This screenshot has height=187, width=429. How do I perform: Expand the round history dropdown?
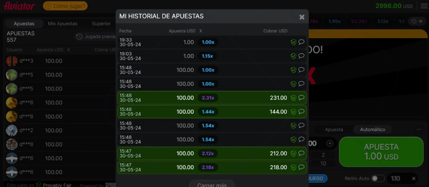(x=417, y=21)
